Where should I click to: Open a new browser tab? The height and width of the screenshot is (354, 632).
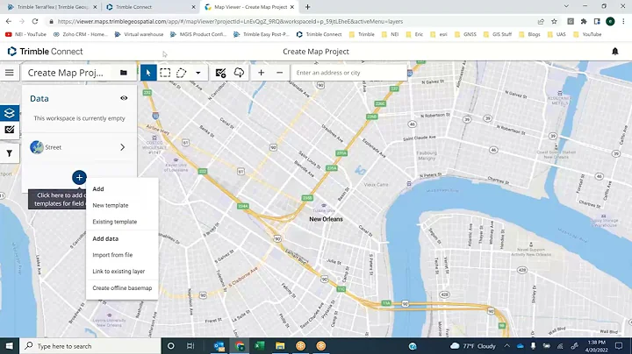click(x=307, y=7)
